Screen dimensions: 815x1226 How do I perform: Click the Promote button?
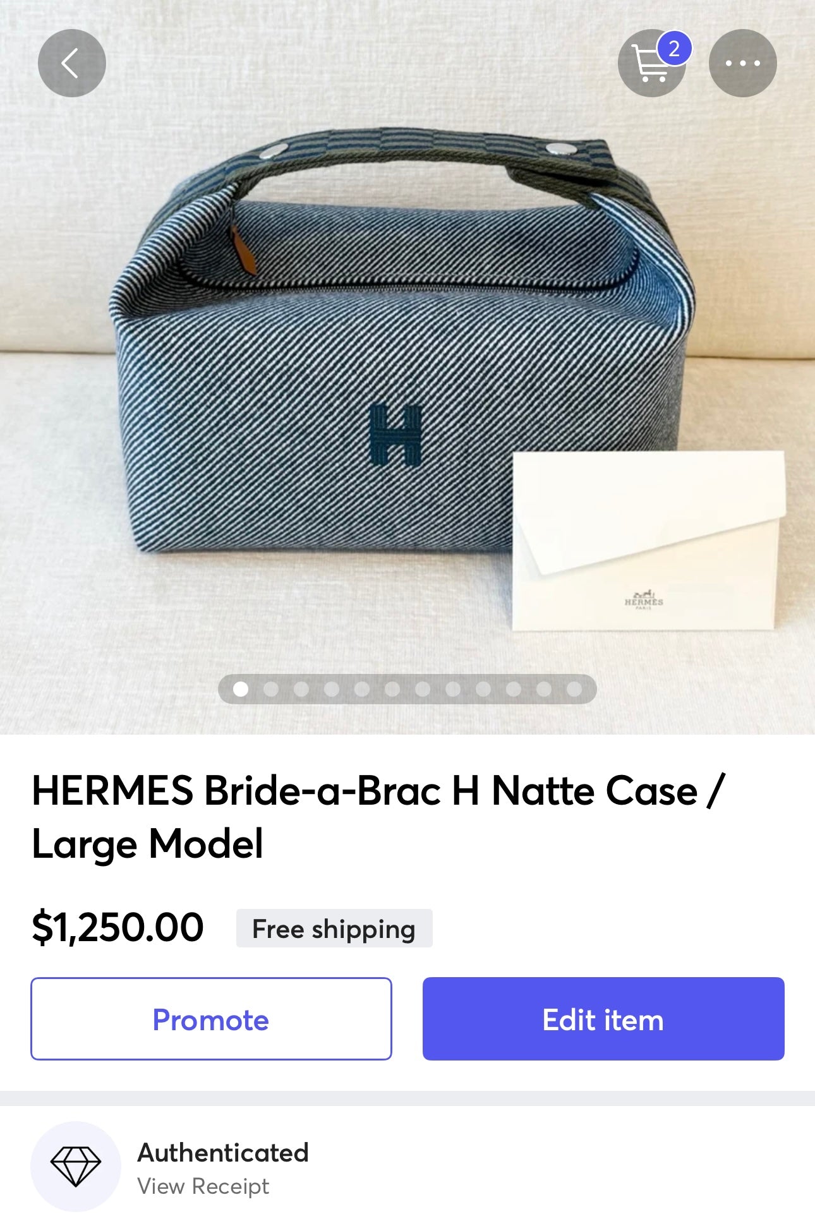pos(211,1019)
